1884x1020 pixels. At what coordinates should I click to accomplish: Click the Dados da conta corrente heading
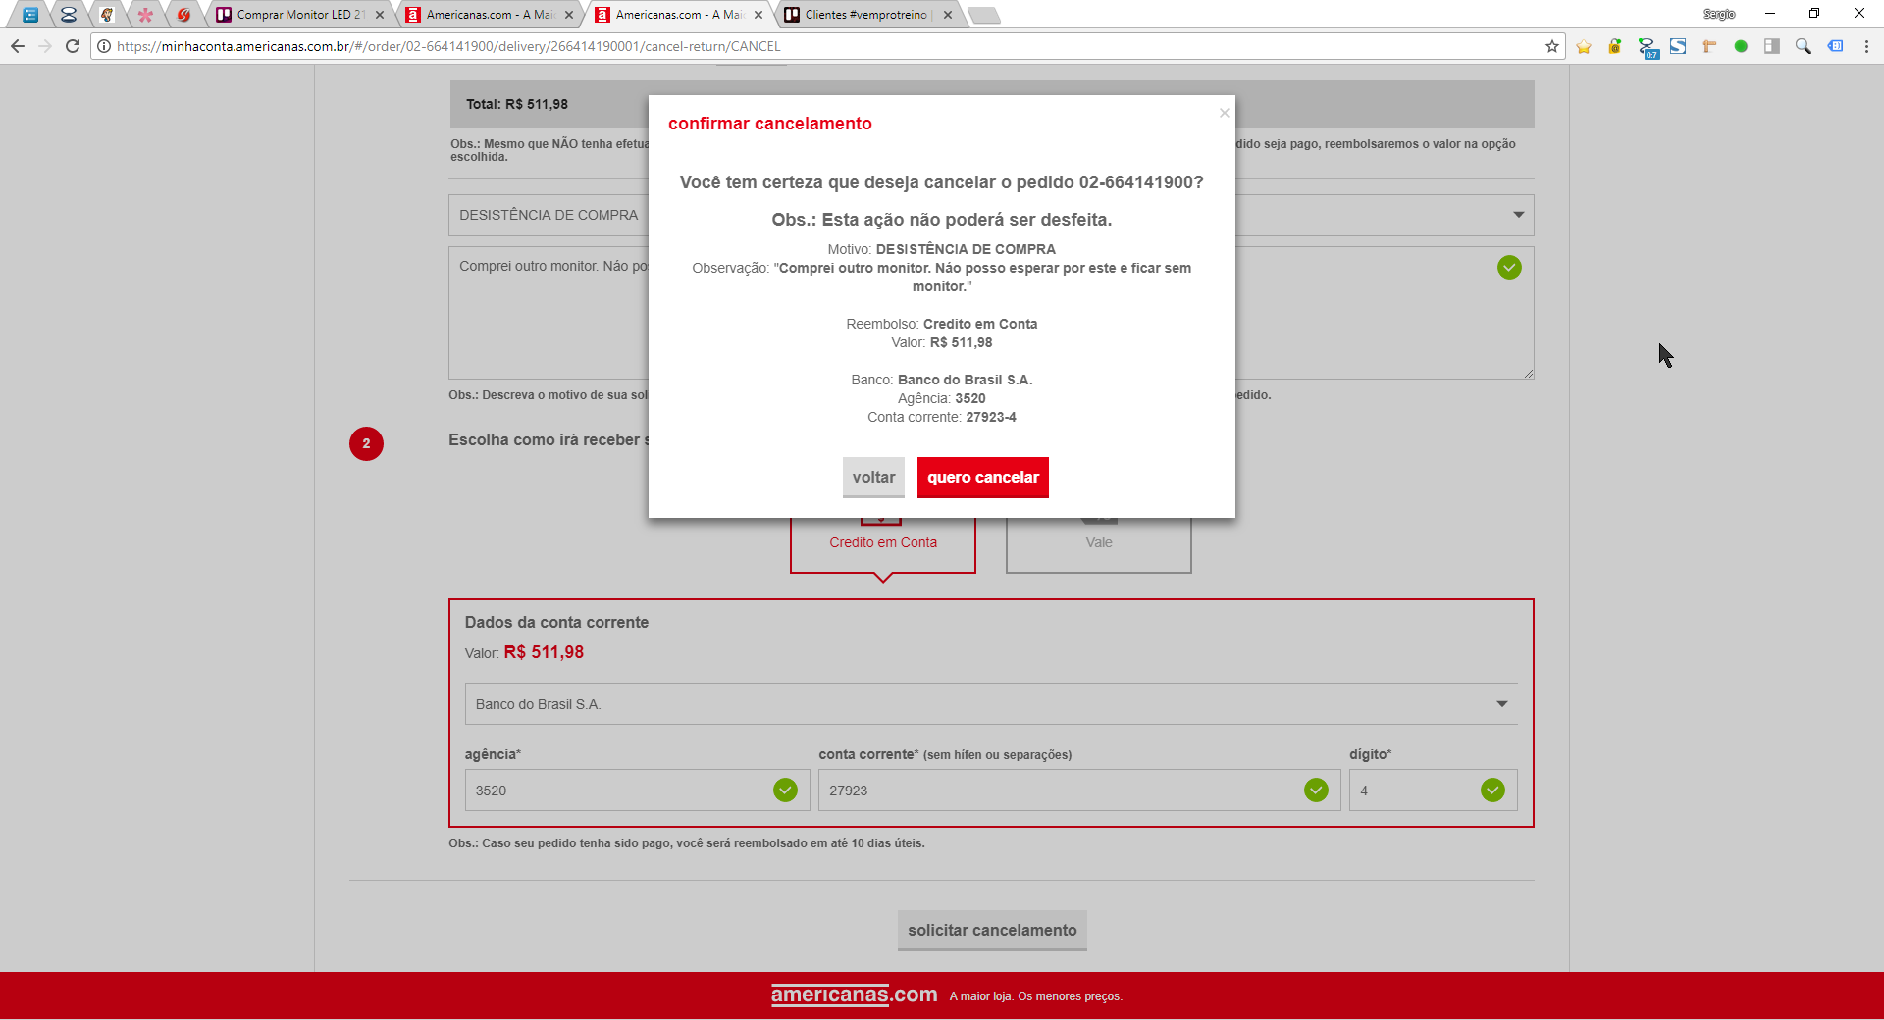556,622
